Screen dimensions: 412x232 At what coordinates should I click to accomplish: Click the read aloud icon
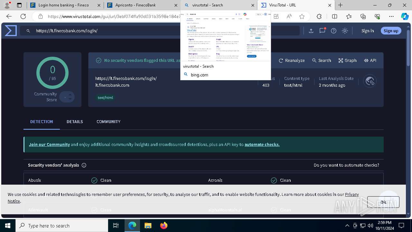[289, 16]
